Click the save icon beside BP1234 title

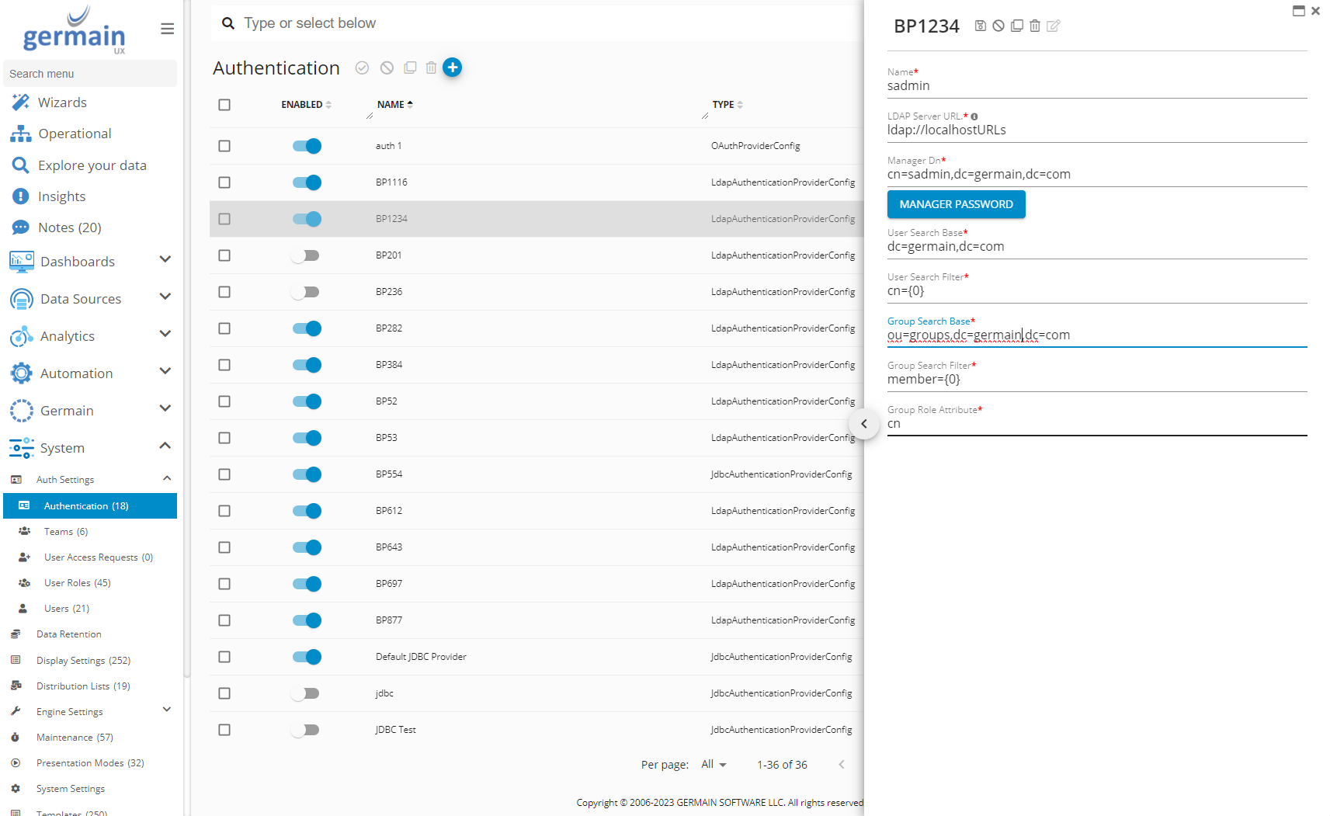980,26
